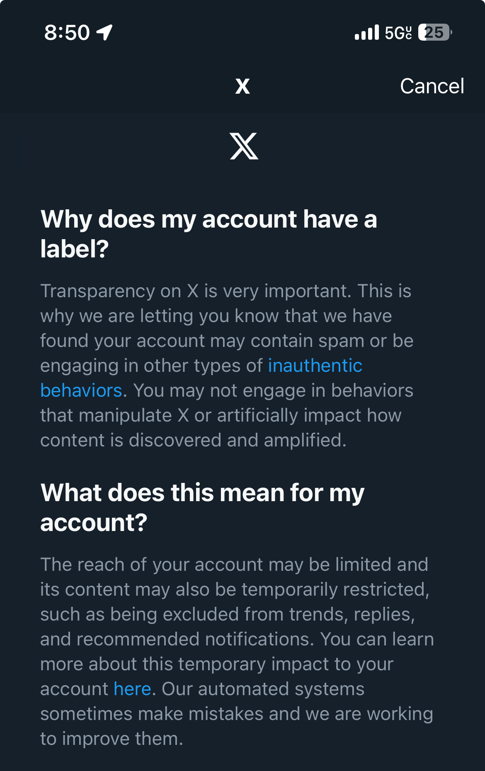Viewport: 485px width, 771px height.
Task: Tap the cellular signal bars icon
Action: tap(367, 32)
